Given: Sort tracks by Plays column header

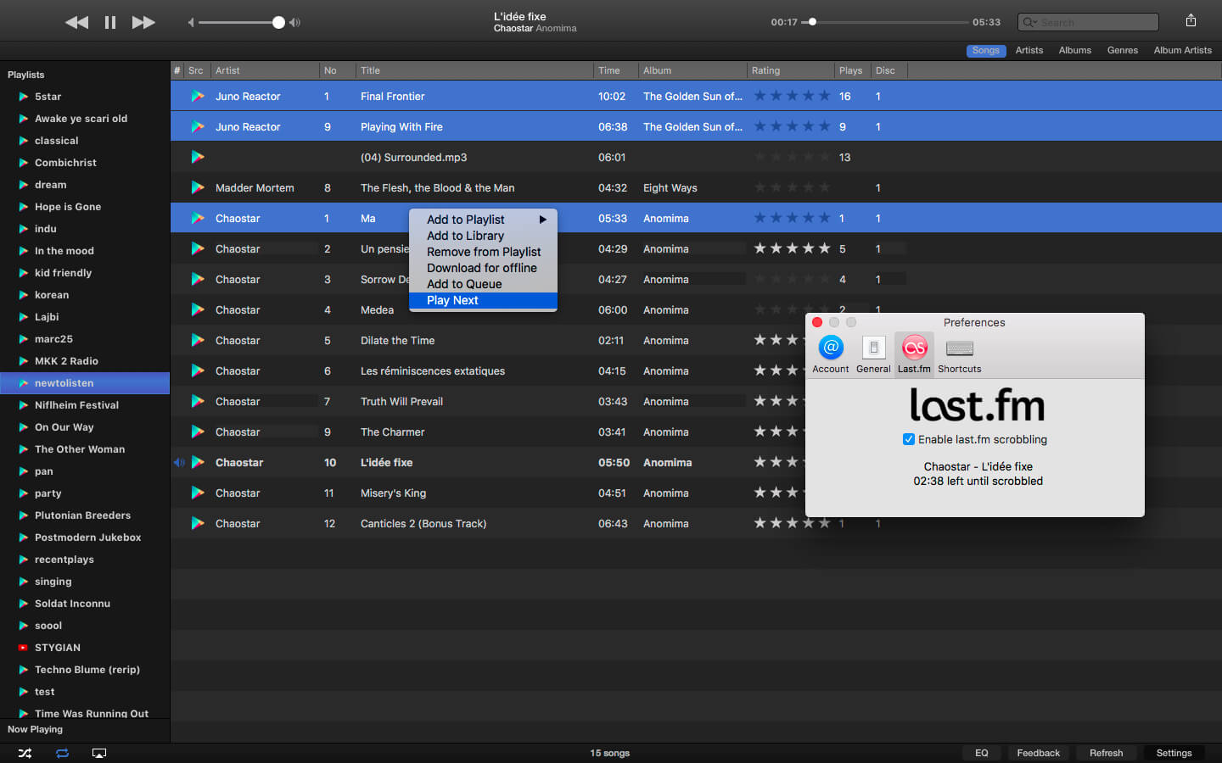Looking at the screenshot, I should click(853, 70).
